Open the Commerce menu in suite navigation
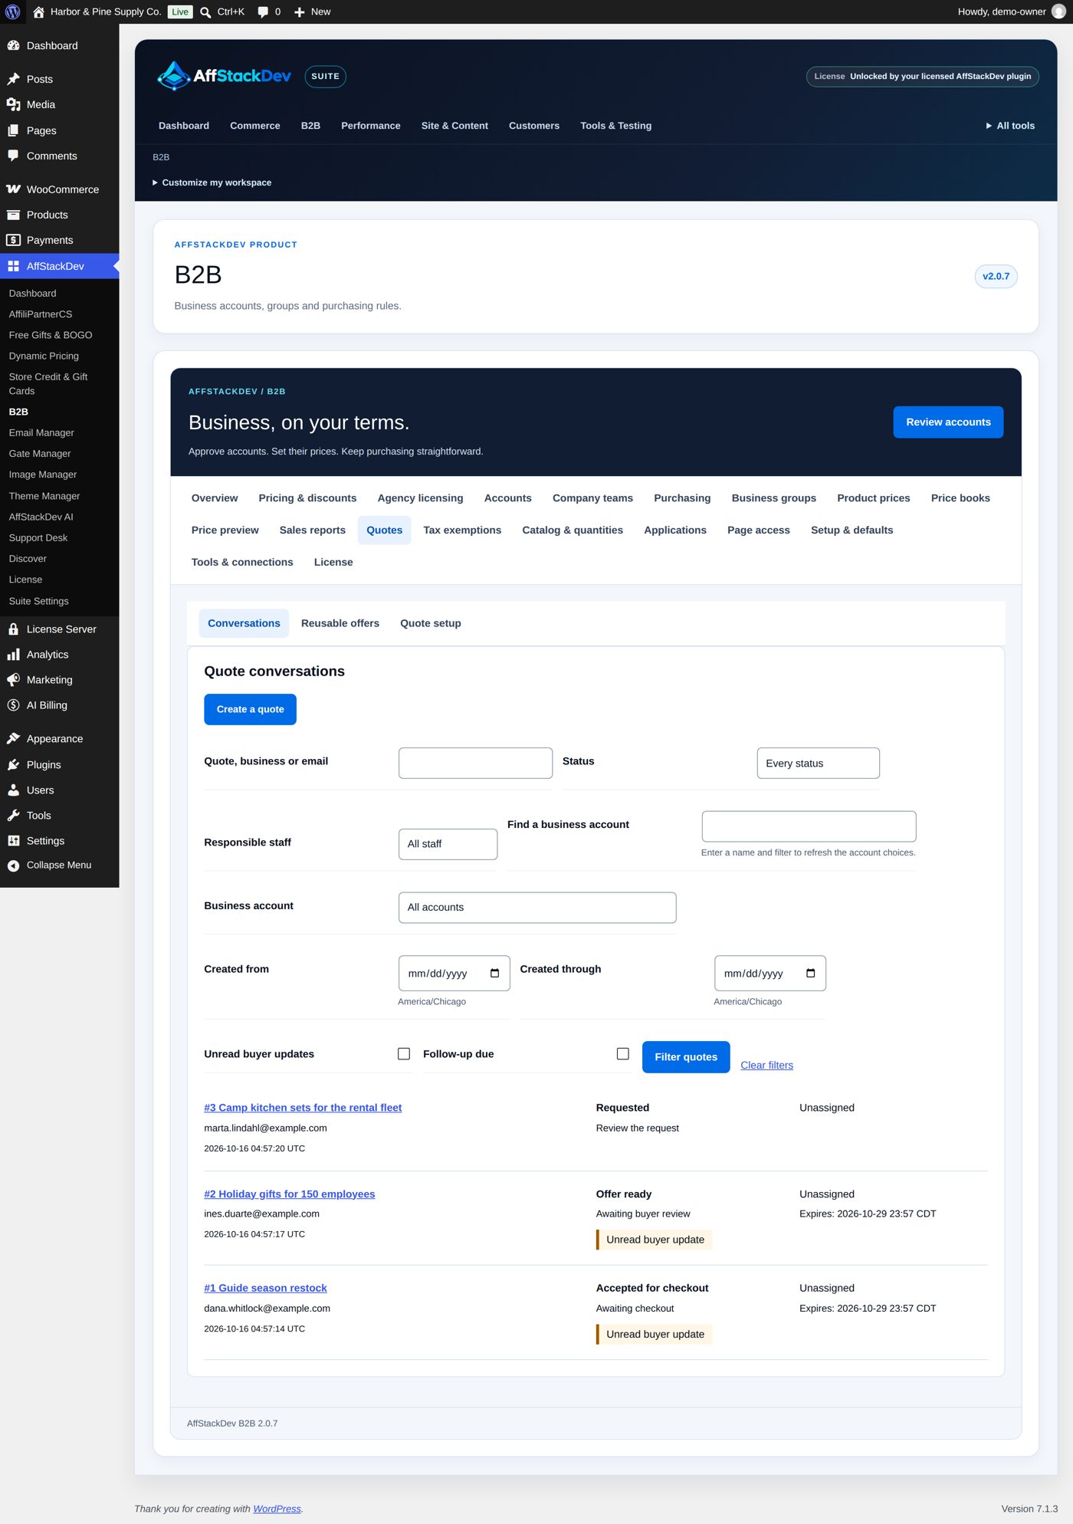The image size is (1073, 1524). 255,126
